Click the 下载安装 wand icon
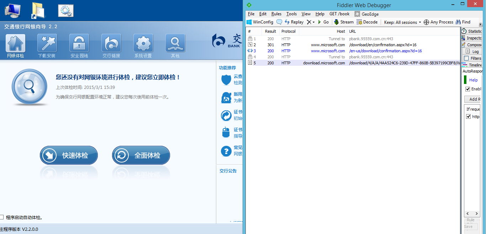 pyautogui.click(x=47, y=44)
